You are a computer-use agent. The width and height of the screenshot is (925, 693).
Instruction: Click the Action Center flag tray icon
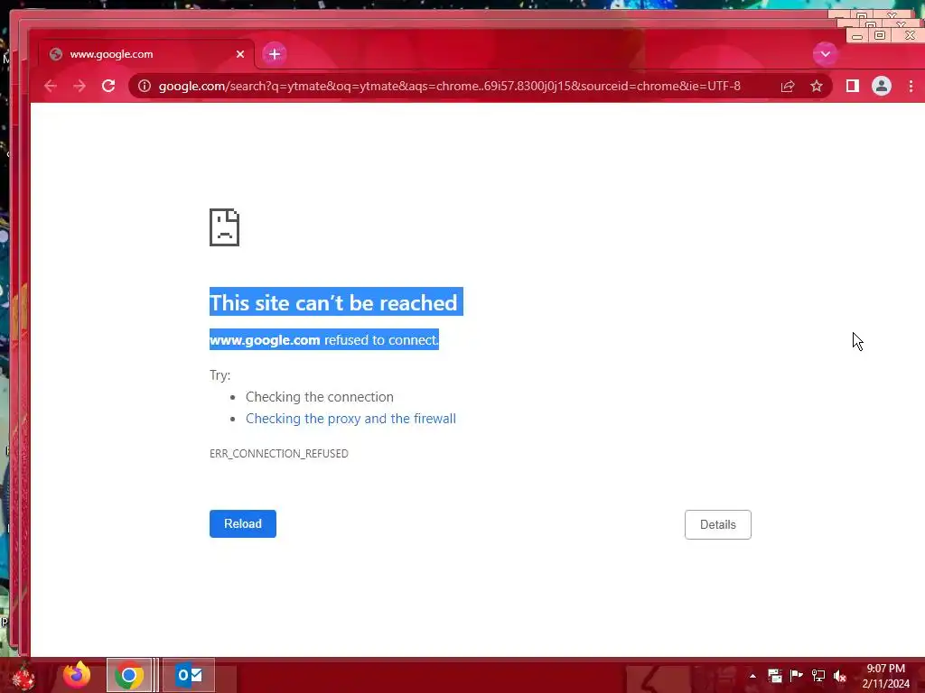(796, 676)
